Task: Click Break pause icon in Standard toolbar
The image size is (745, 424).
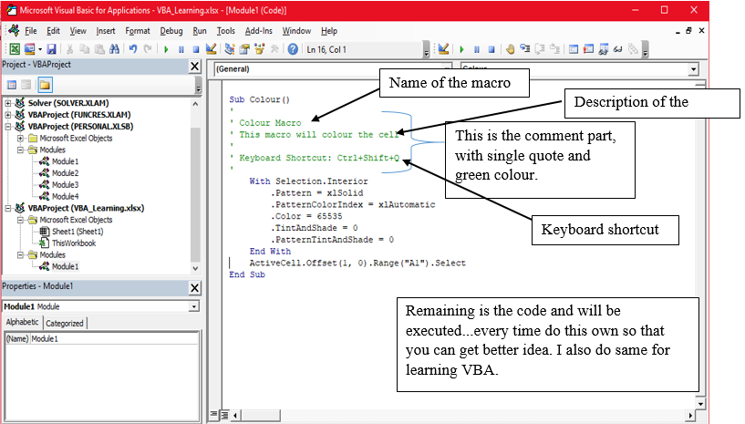Action: [181, 49]
